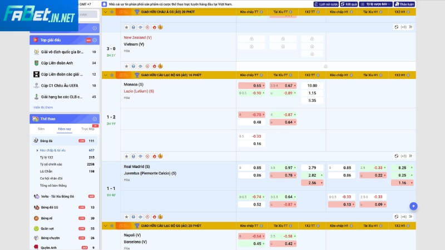Click medal icon under Monaco vs Lazio match
The width and height of the screenshot is (445, 250).
161,156
